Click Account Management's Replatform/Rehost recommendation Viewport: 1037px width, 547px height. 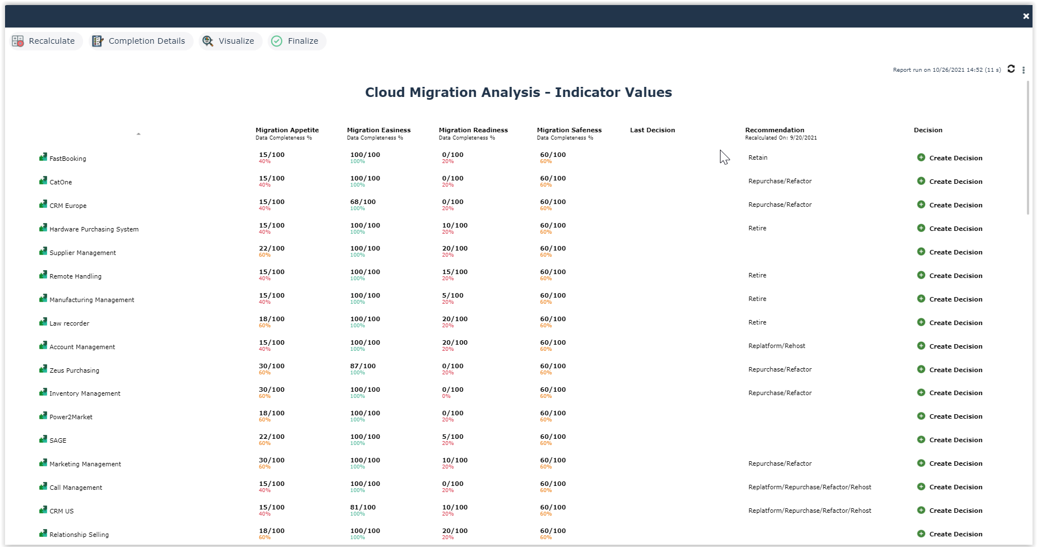(777, 346)
